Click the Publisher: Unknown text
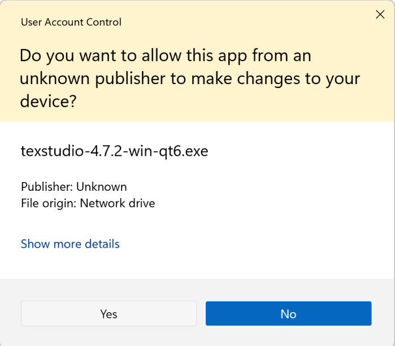Screen dimensions: 395x346 pos(73,186)
